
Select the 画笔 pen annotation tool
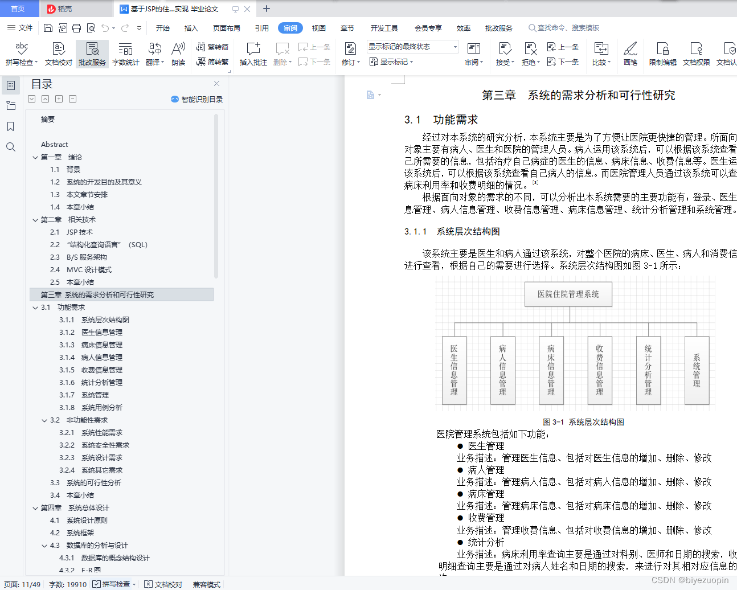[630, 54]
